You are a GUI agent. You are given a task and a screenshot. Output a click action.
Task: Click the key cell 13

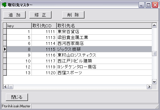19,73
